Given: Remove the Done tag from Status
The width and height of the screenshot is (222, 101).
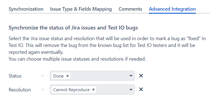Looking at the screenshot, I should pos(67,76).
